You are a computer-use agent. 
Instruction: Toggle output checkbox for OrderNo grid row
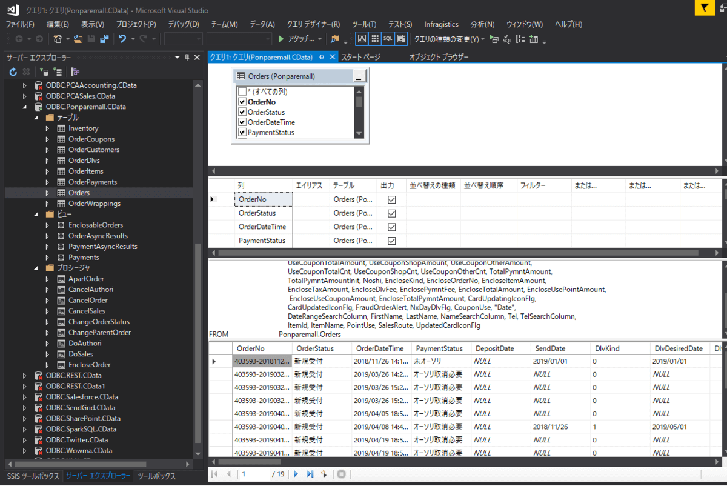[391, 199]
